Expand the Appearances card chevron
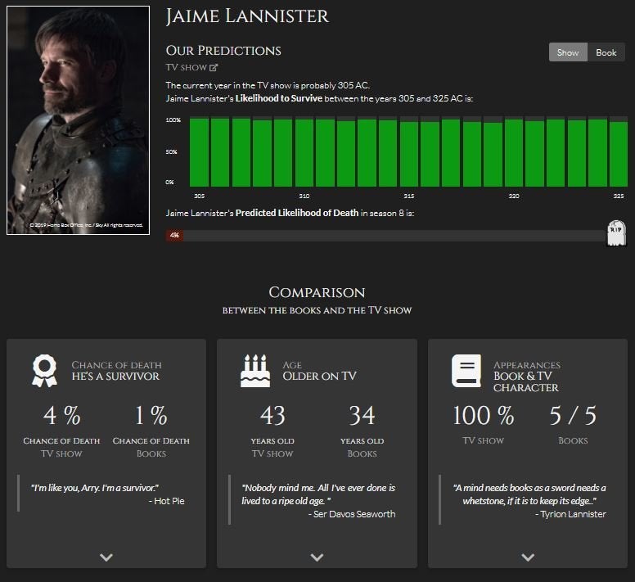The width and height of the screenshot is (635, 582). 528,557
